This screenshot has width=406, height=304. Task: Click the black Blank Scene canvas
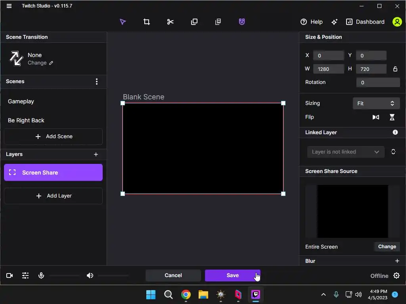tap(203, 148)
